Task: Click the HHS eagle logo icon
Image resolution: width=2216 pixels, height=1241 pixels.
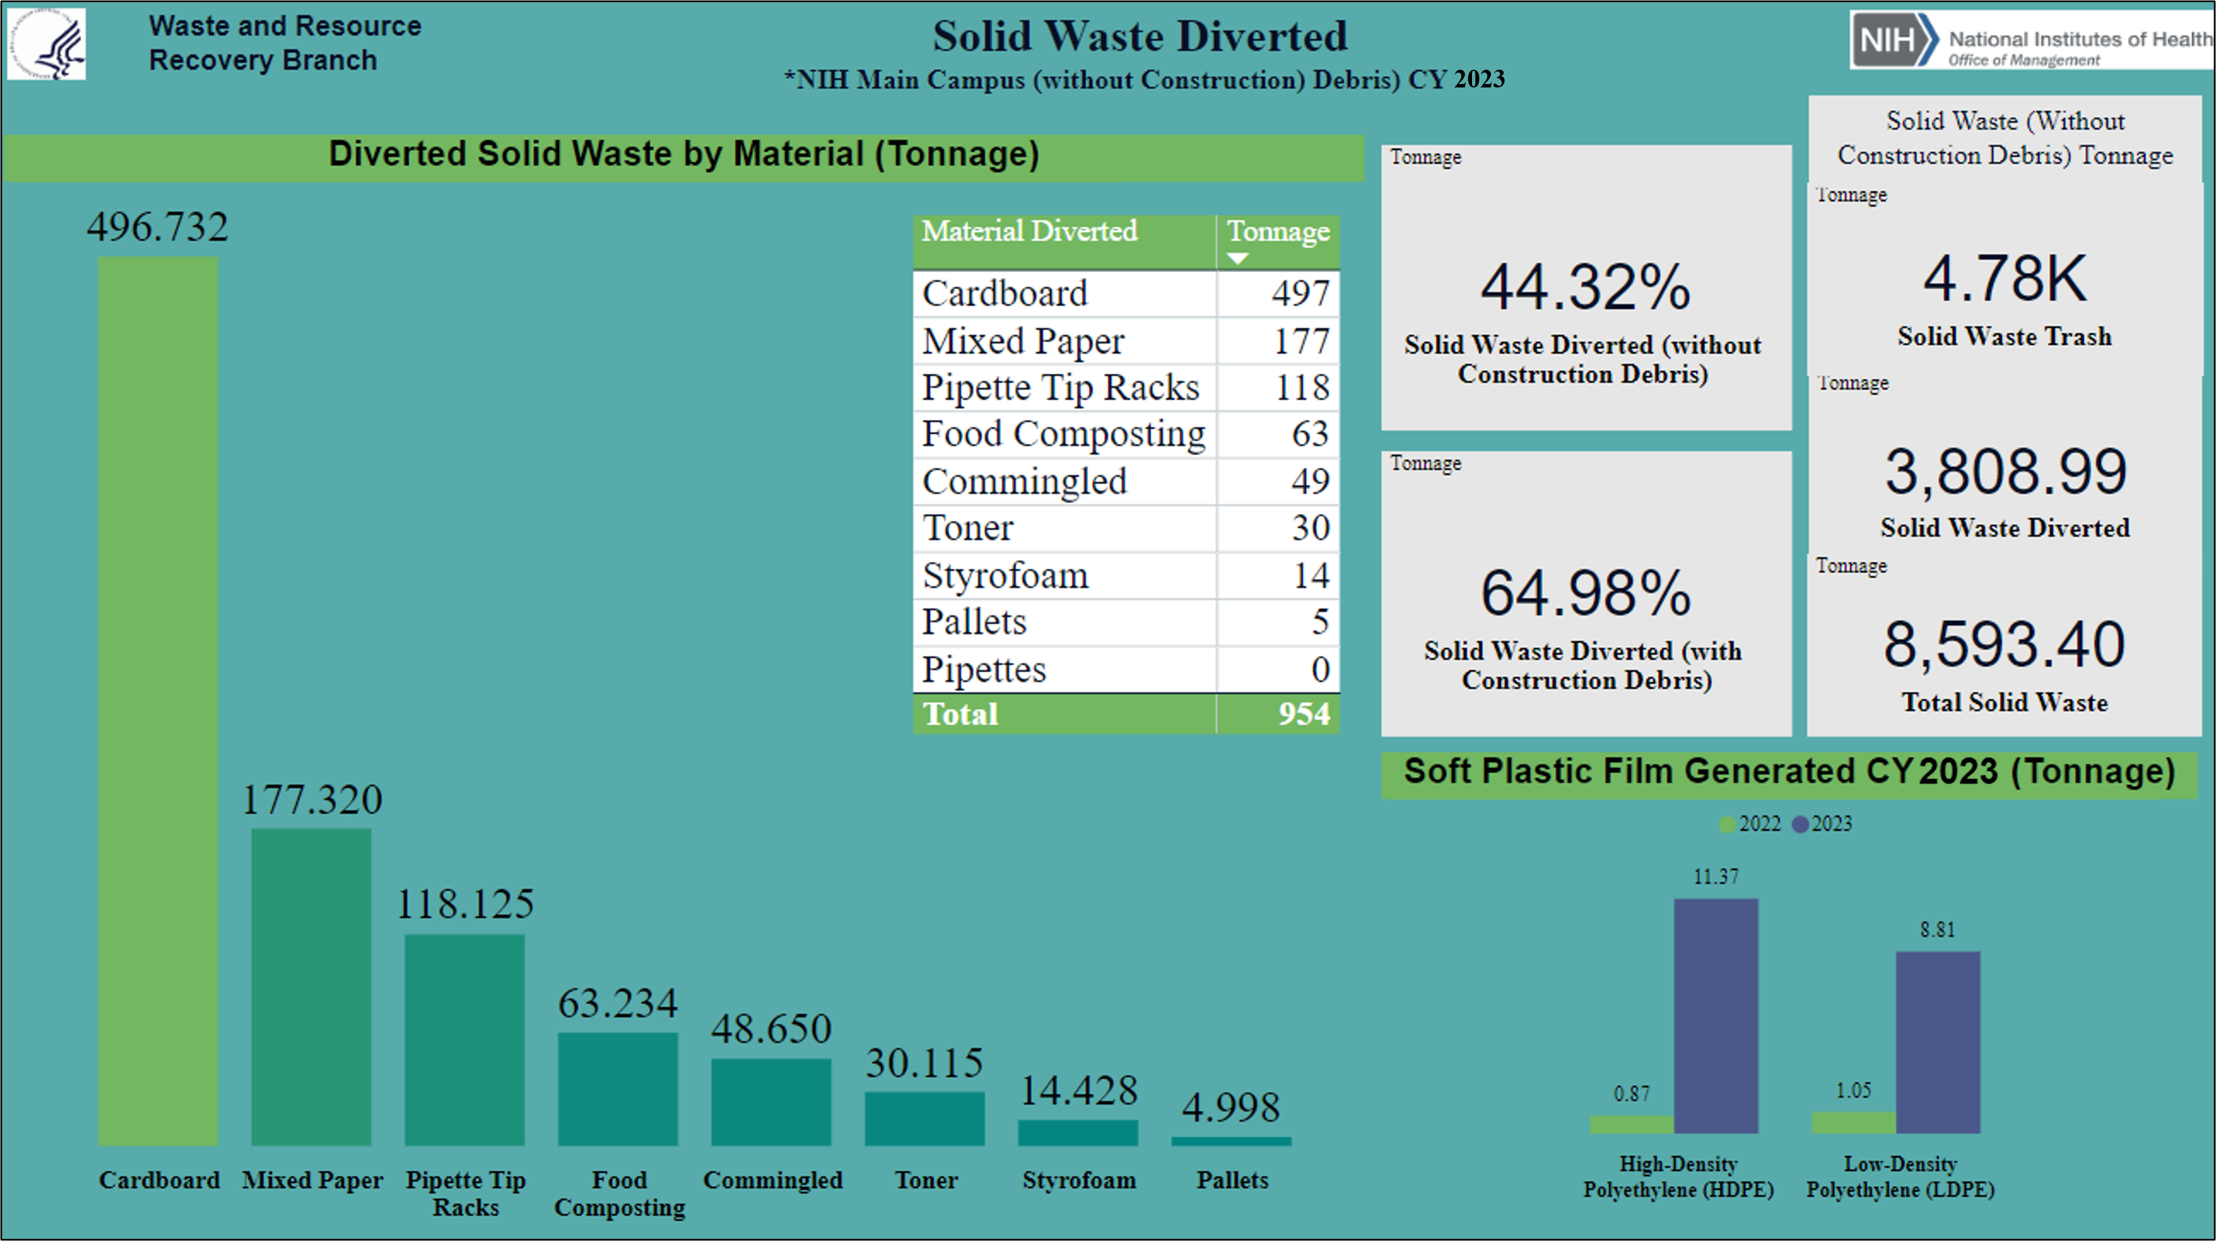Action: (46, 44)
